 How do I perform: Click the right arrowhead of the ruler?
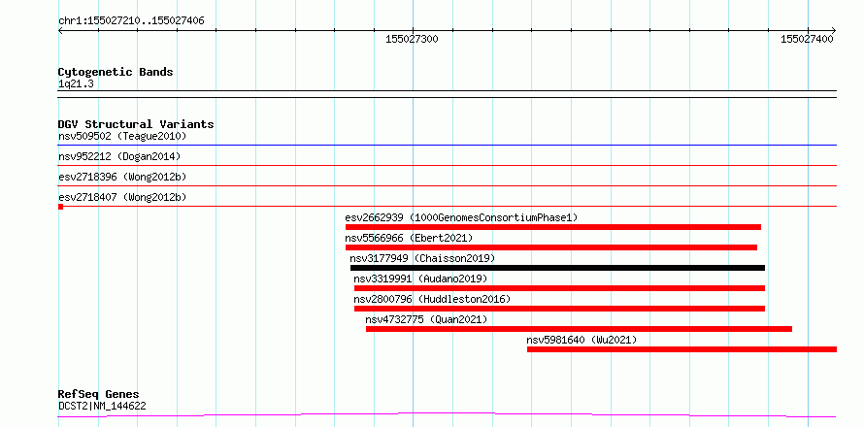(x=833, y=30)
